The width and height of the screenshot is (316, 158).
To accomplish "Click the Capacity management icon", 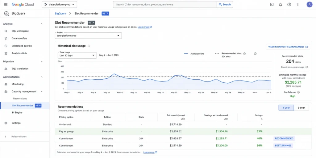I will pos(6,91).
